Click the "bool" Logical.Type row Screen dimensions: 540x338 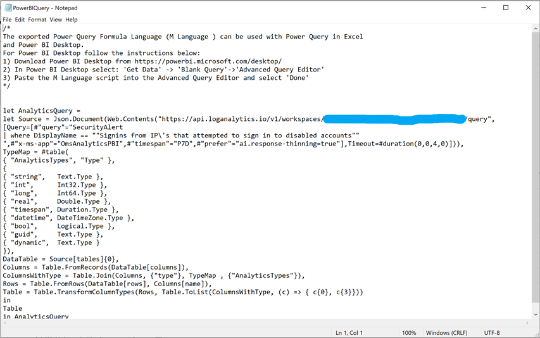(x=59, y=227)
